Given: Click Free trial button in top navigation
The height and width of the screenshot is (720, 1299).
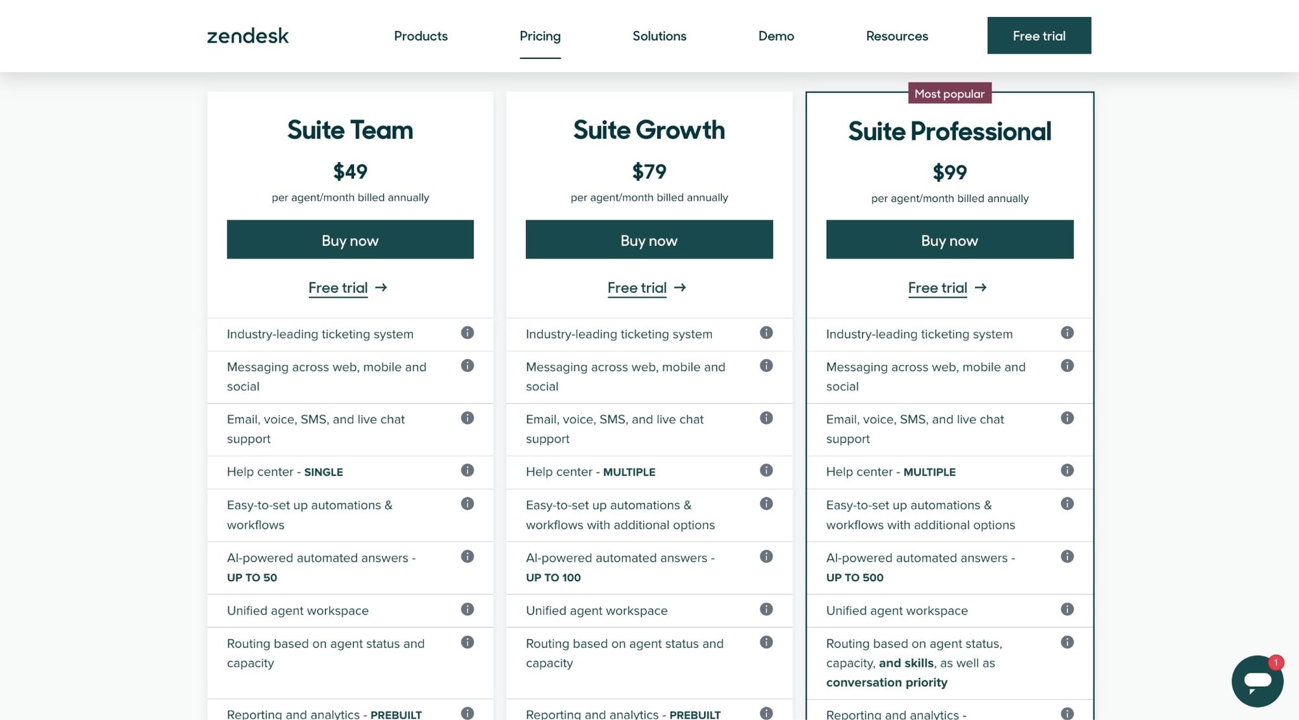Looking at the screenshot, I should tap(1039, 34).
